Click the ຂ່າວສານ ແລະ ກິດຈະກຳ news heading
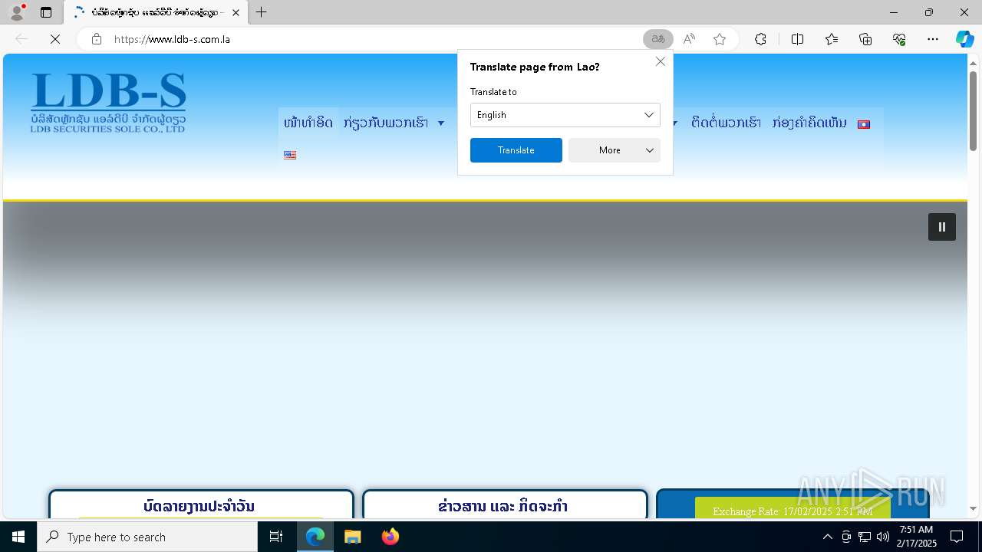Image resolution: width=982 pixels, height=552 pixels. pos(503,506)
